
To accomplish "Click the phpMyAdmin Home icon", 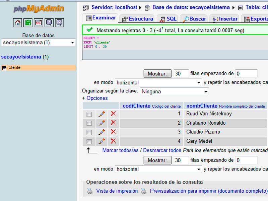I will click(18, 23).
